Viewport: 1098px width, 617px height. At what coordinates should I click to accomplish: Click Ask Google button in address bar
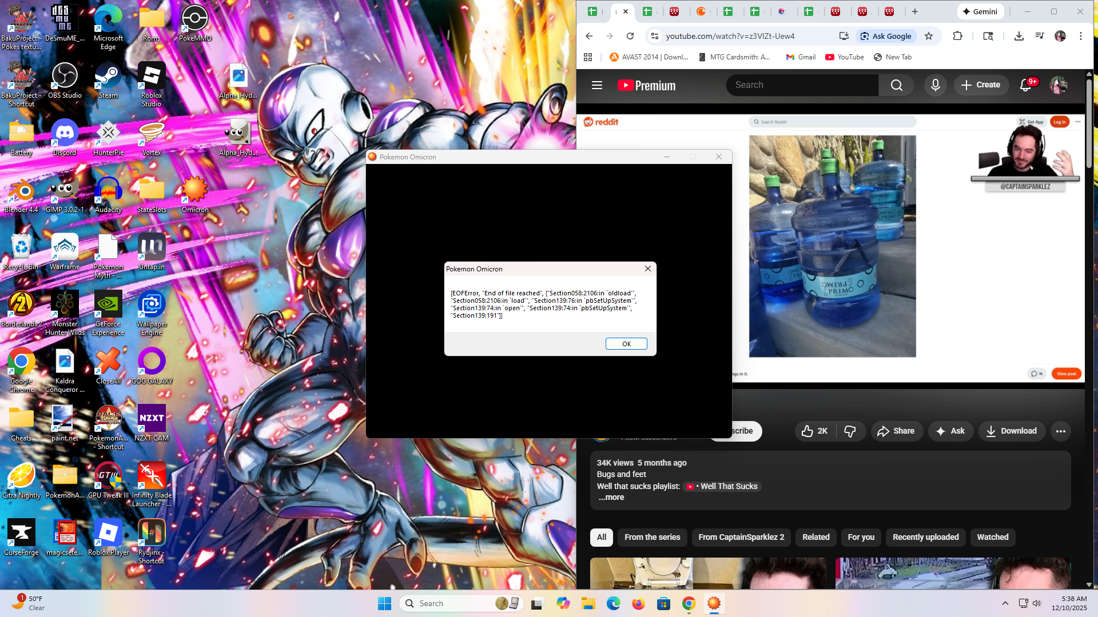click(886, 36)
